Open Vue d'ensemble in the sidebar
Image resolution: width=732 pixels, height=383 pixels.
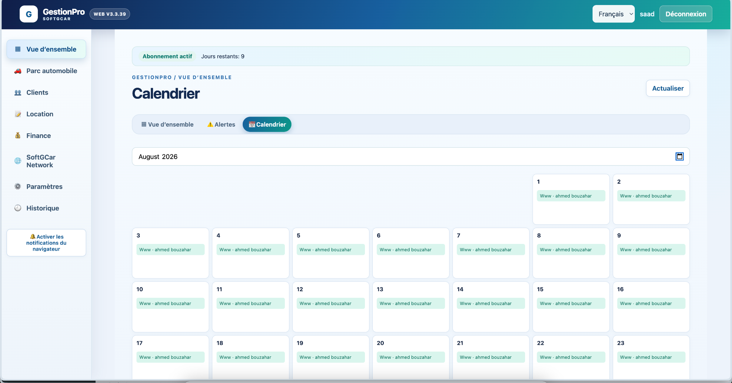(46, 49)
